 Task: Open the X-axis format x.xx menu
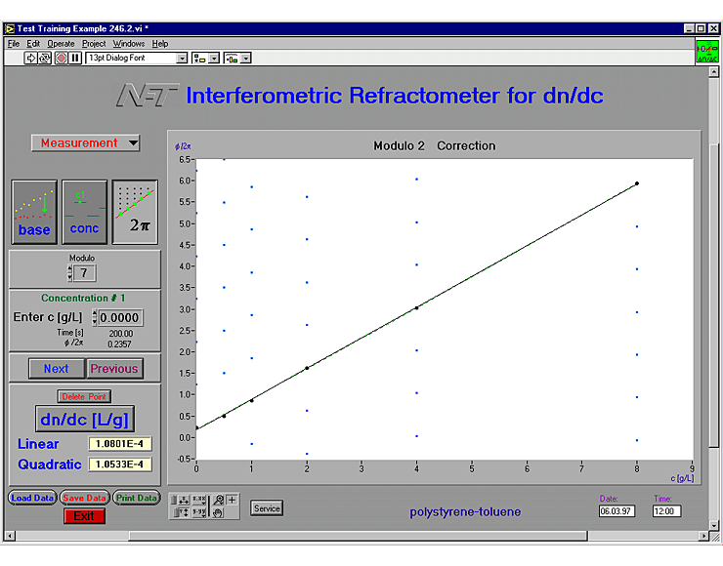click(x=198, y=500)
